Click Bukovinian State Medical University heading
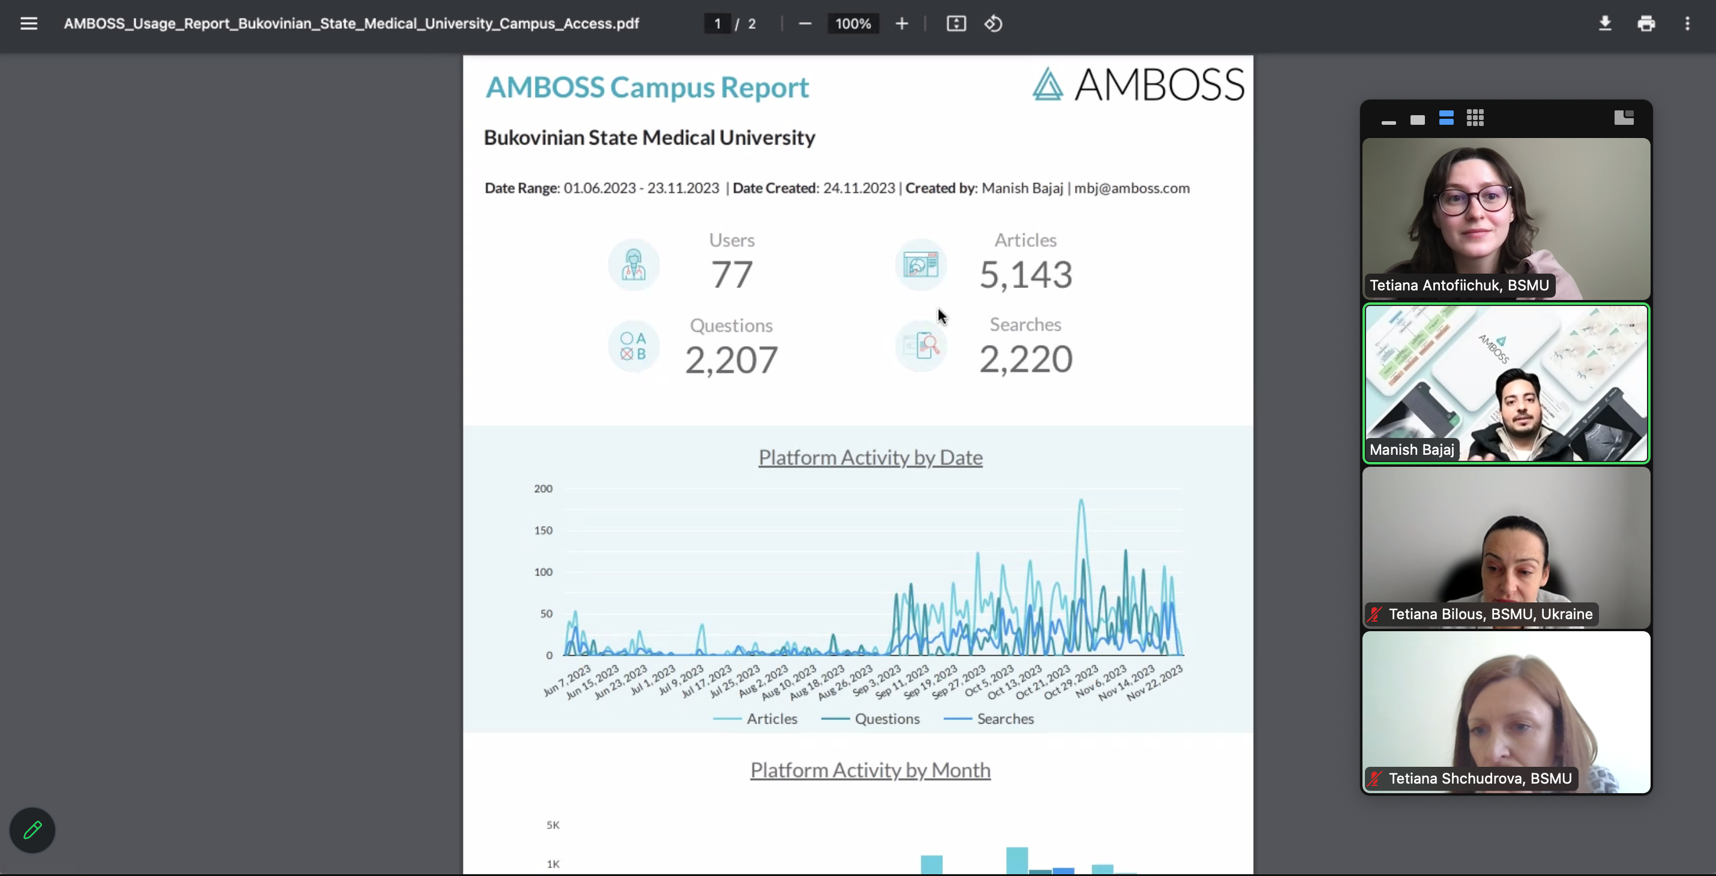 pyautogui.click(x=649, y=137)
